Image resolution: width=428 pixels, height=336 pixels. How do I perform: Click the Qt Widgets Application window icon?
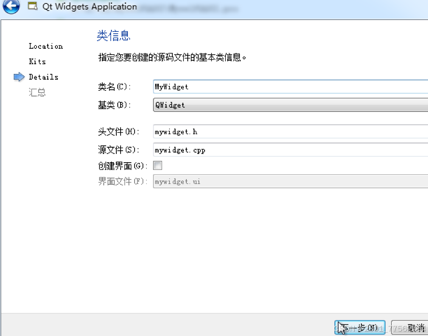(x=33, y=6)
